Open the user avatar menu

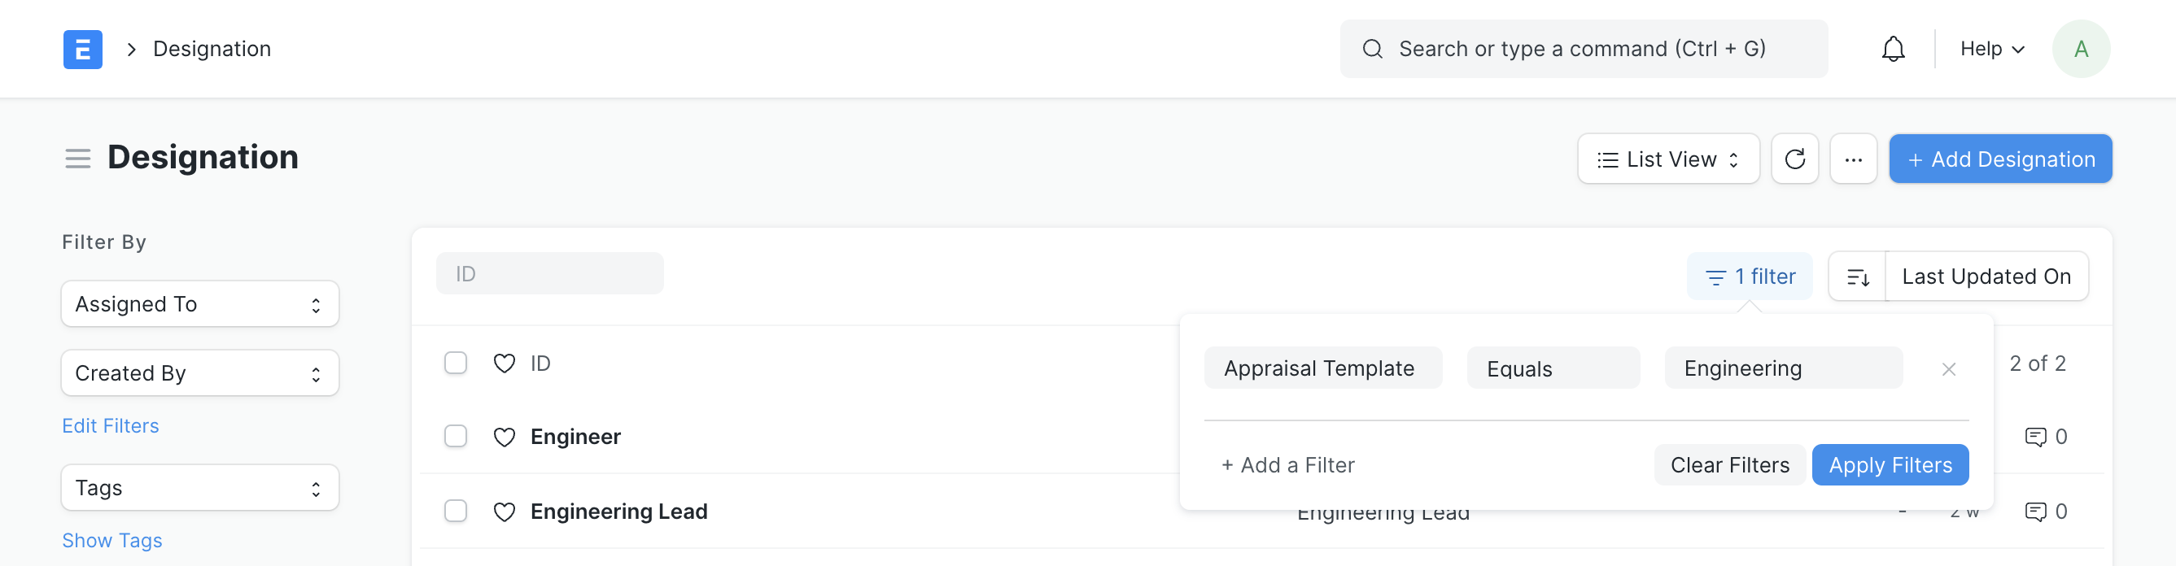(x=2081, y=49)
